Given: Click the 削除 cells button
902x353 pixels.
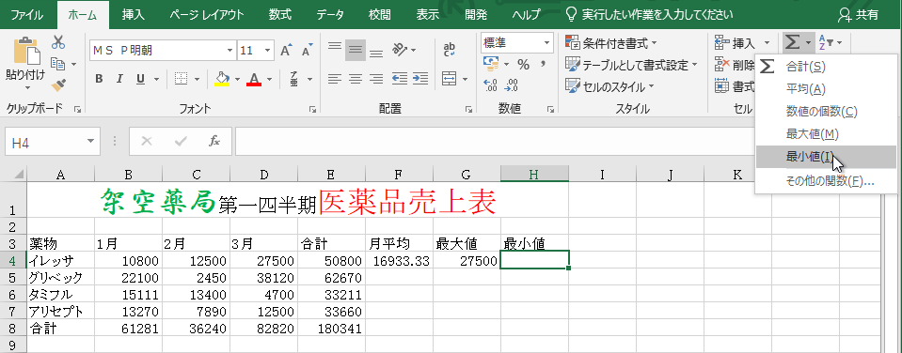Looking at the screenshot, I should click(x=735, y=64).
